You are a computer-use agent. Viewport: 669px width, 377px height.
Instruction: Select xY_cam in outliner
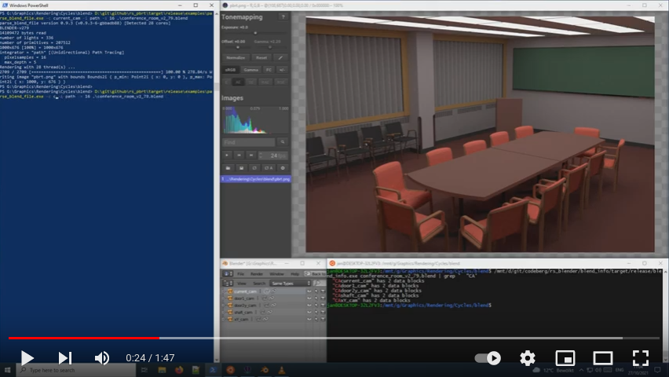[x=241, y=319]
